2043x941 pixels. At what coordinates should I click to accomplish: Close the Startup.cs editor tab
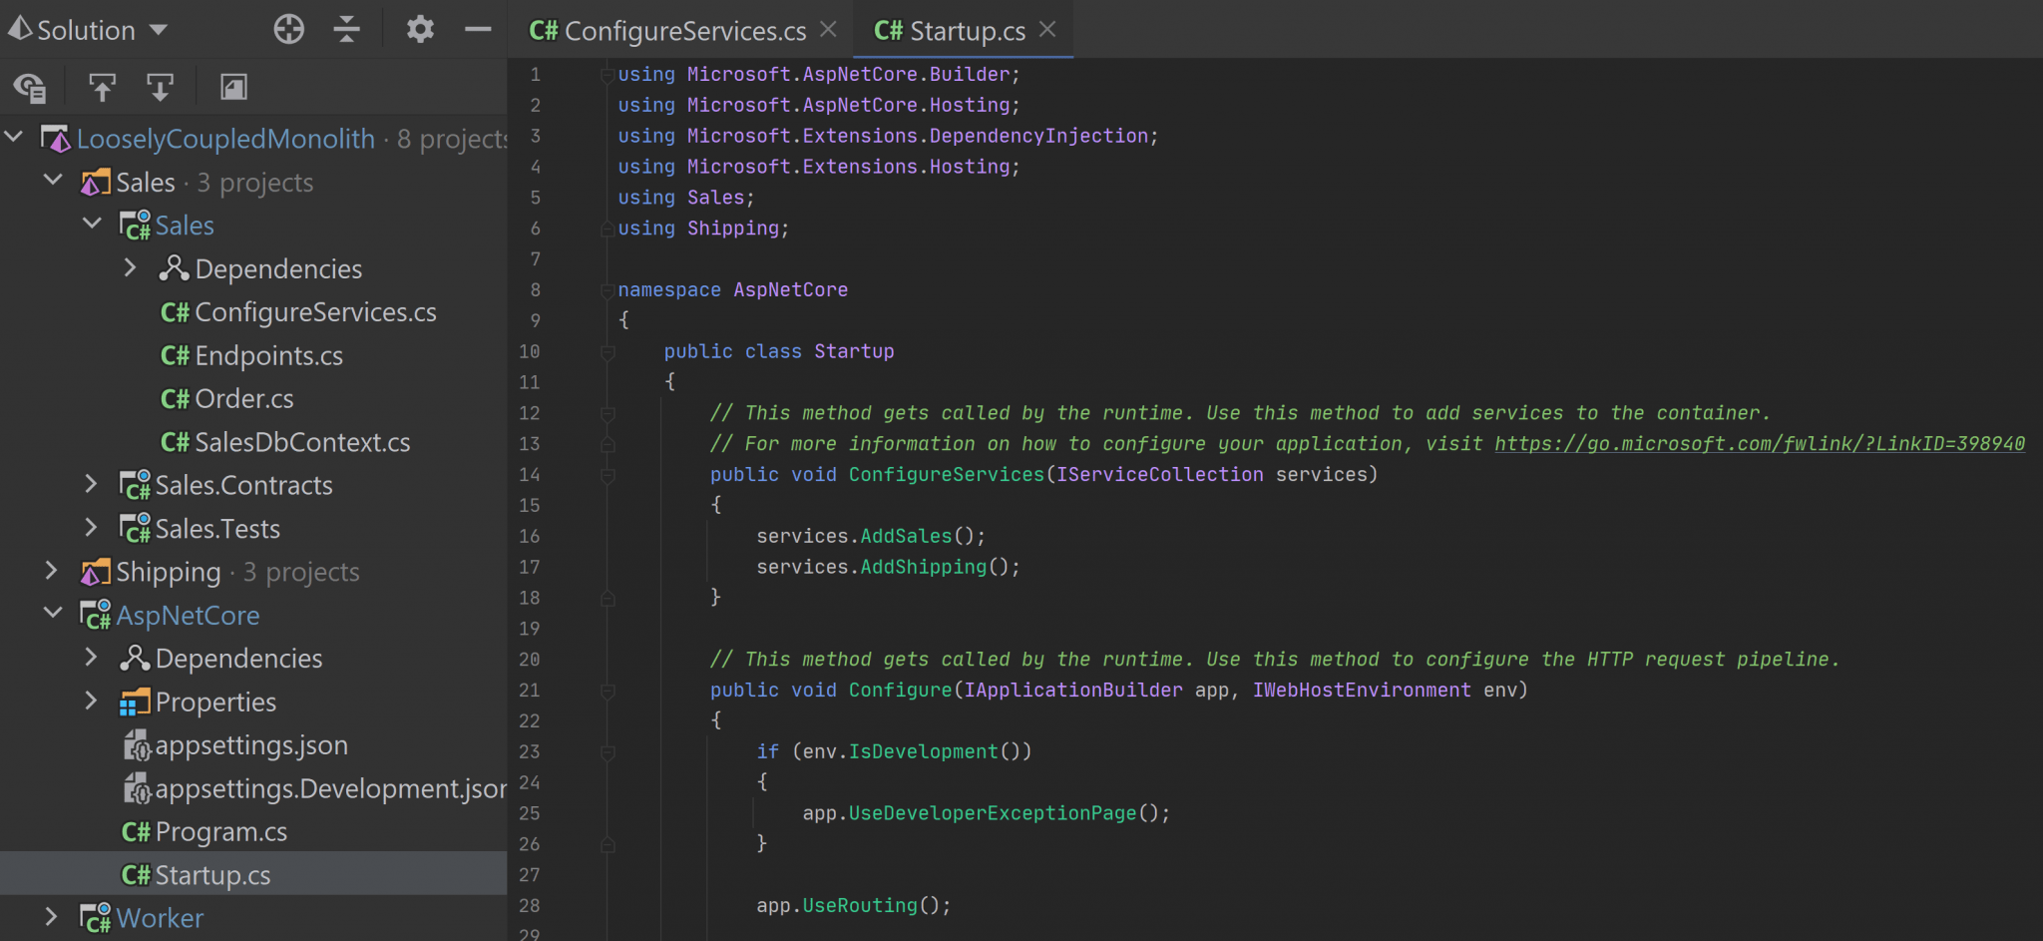click(1046, 30)
